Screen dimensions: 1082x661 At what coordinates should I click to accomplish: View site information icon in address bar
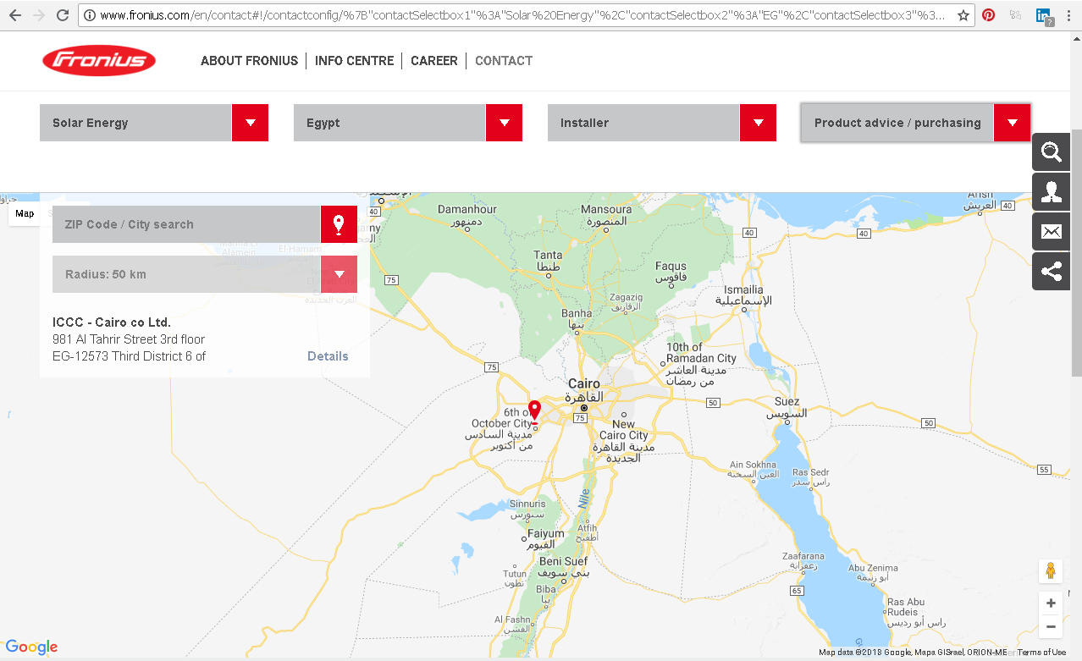(x=90, y=15)
